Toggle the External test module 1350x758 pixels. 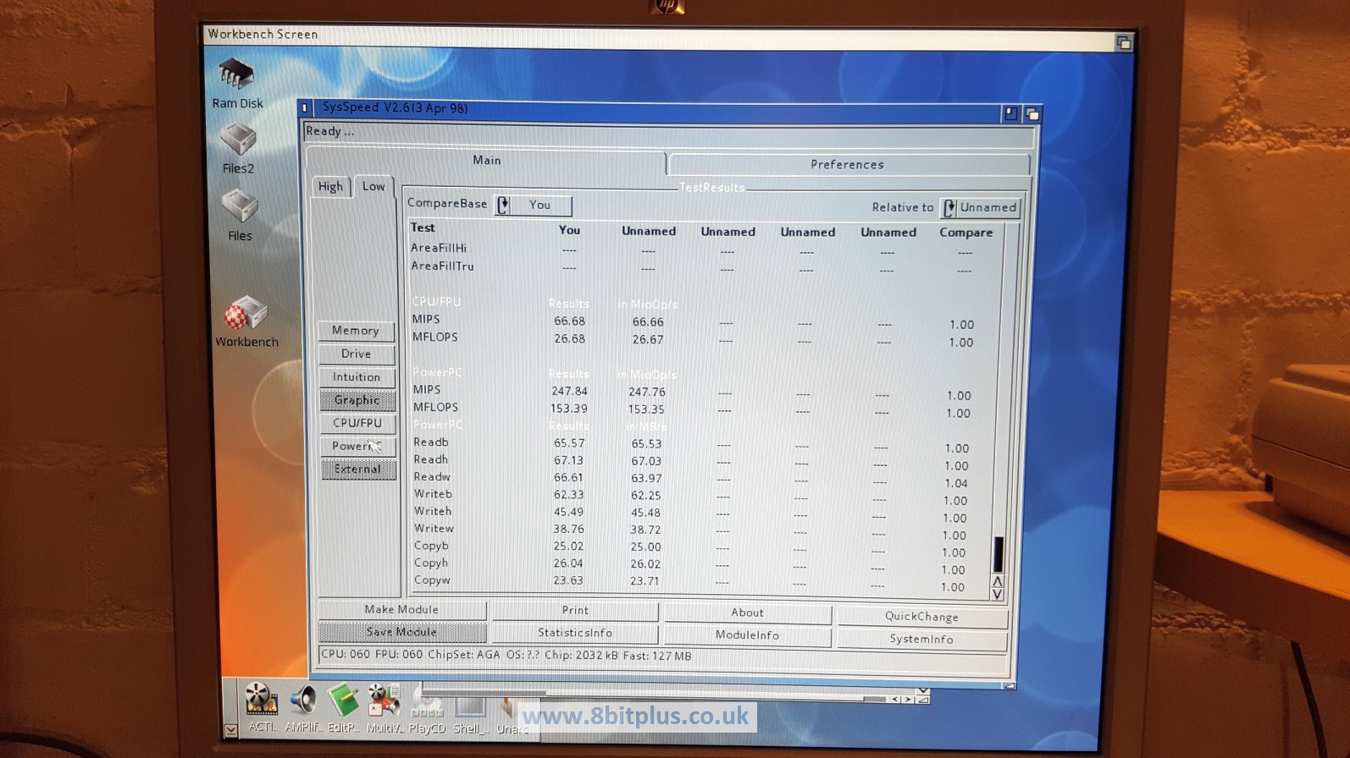358,470
